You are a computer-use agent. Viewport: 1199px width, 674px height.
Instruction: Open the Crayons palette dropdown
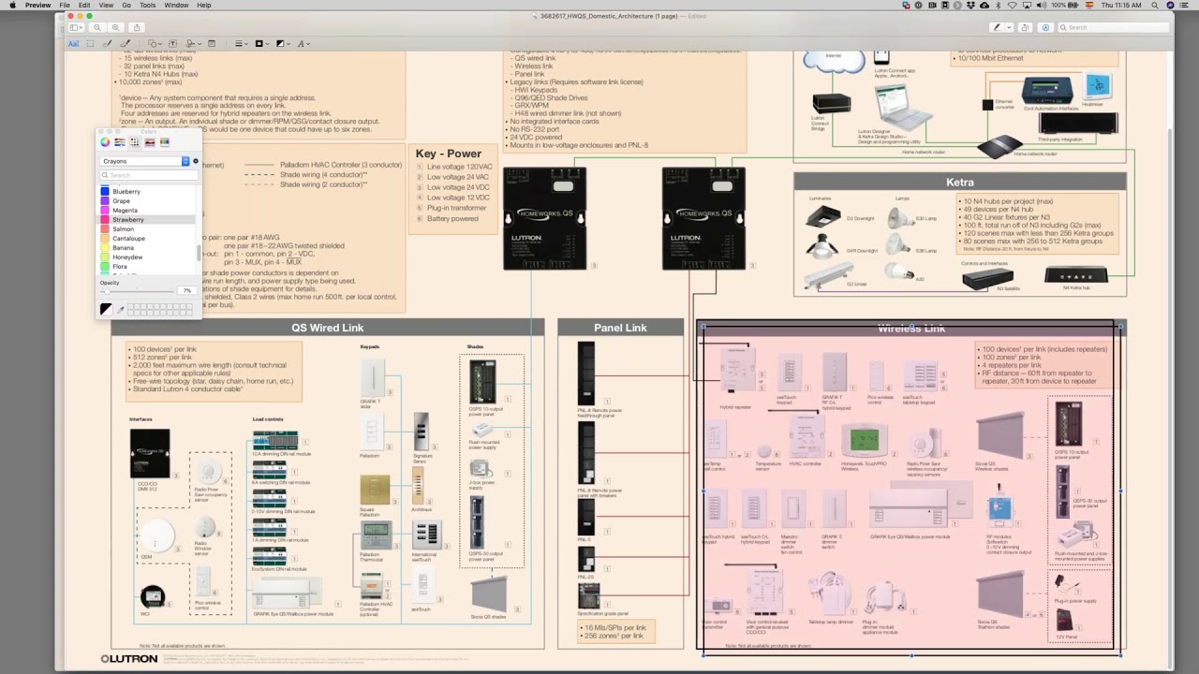(x=145, y=161)
